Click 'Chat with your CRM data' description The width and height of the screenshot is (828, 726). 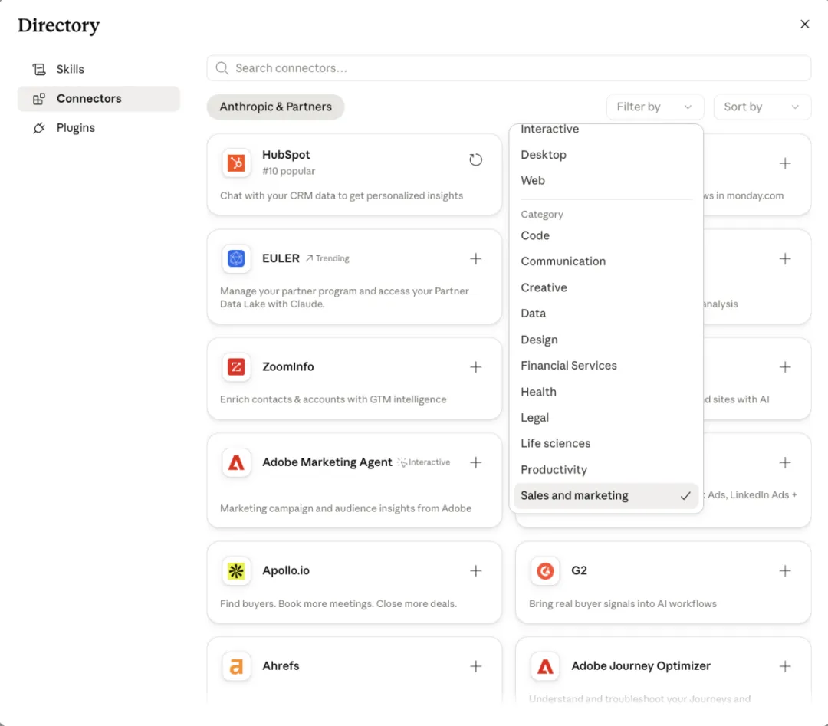click(x=342, y=196)
